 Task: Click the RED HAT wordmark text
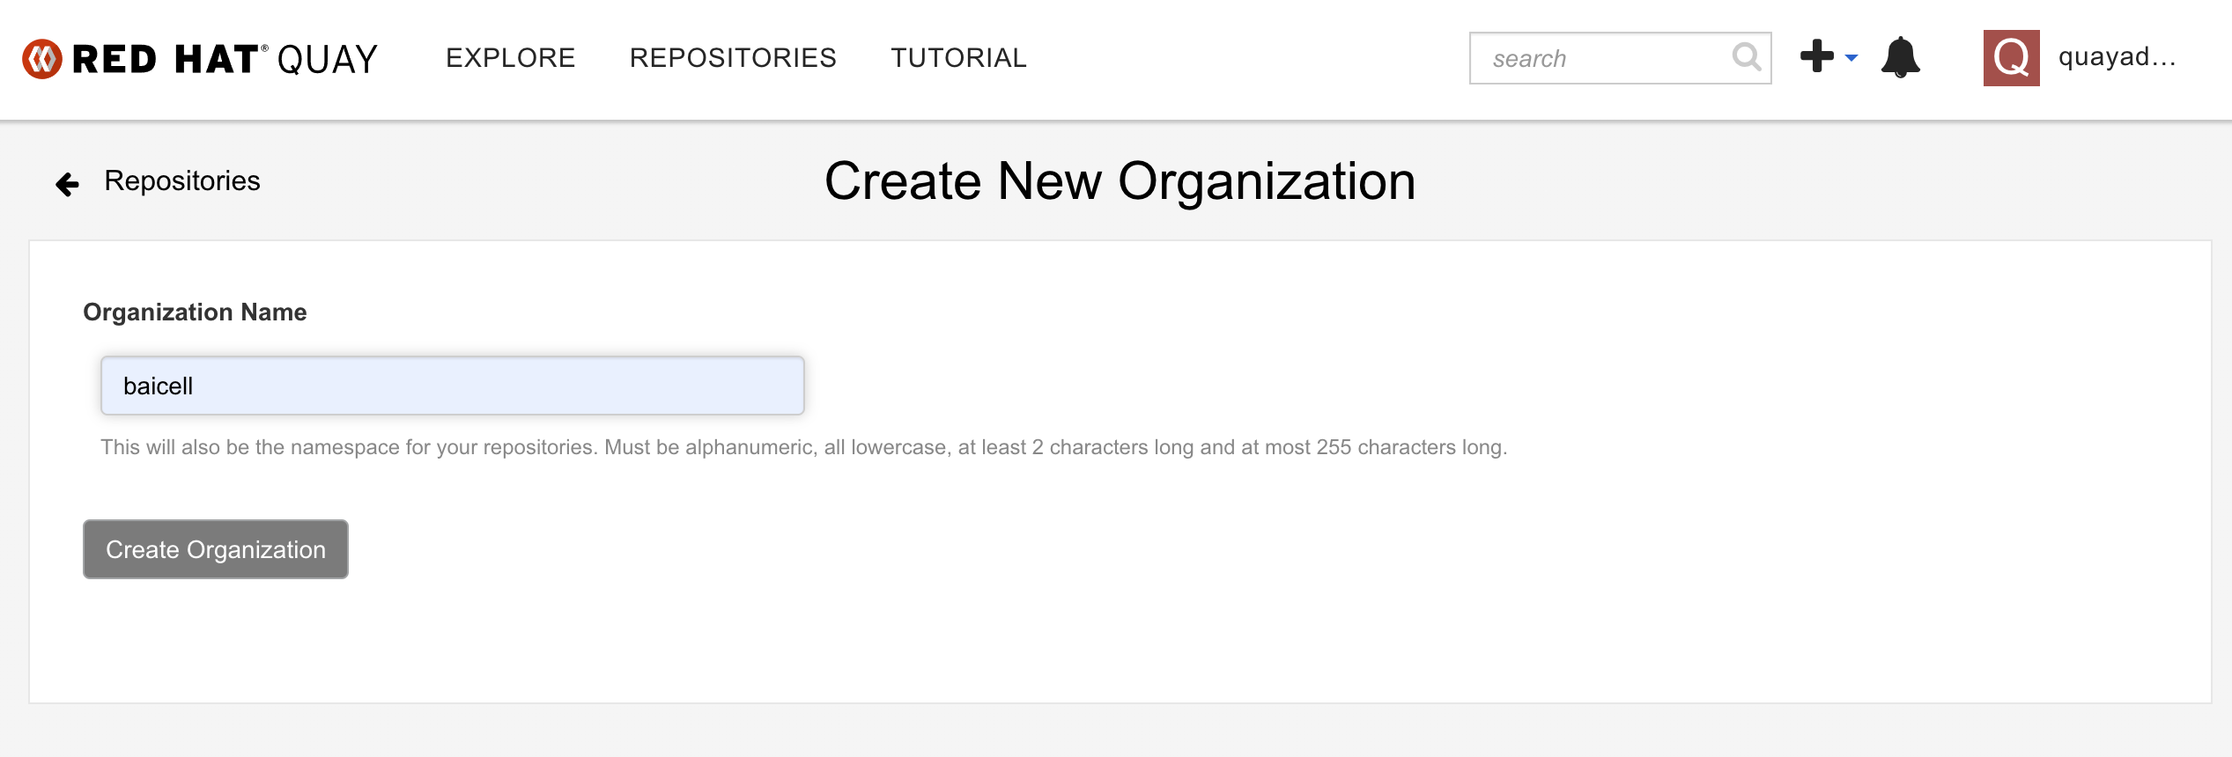[166, 59]
